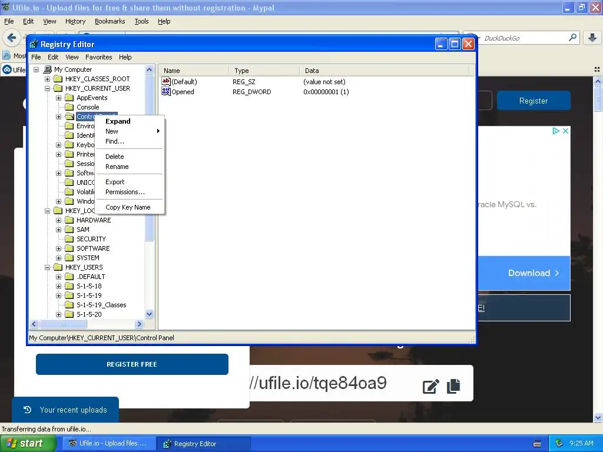603x452 pixels.
Task: Click the Data column header
Action: click(384, 71)
